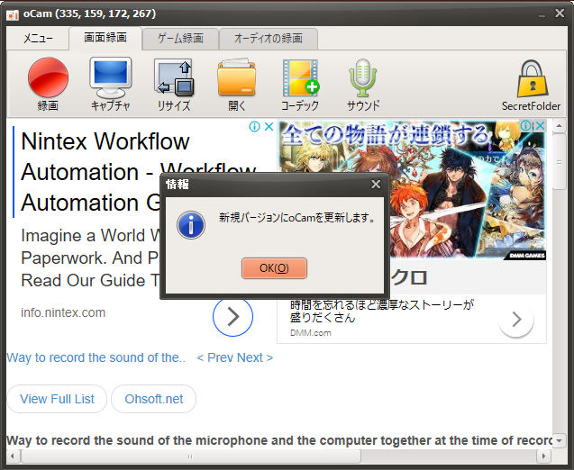The image size is (574, 470).
Task: Minimize the oCam window
Action: [x=542, y=14]
